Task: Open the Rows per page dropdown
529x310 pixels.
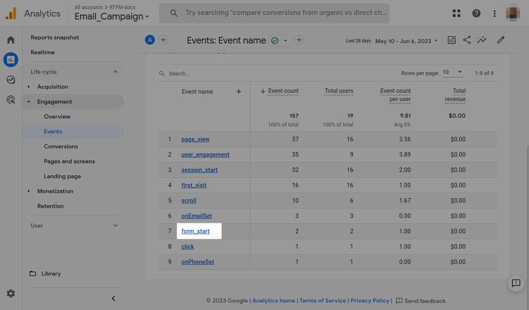Action: point(452,72)
